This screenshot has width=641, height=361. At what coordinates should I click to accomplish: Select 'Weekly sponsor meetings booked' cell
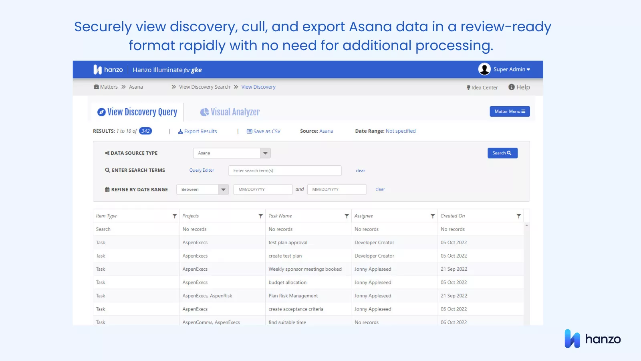[308, 269]
